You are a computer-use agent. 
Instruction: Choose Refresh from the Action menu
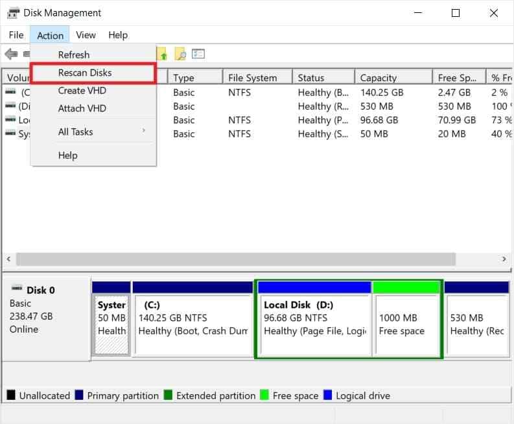click(93, 54)
